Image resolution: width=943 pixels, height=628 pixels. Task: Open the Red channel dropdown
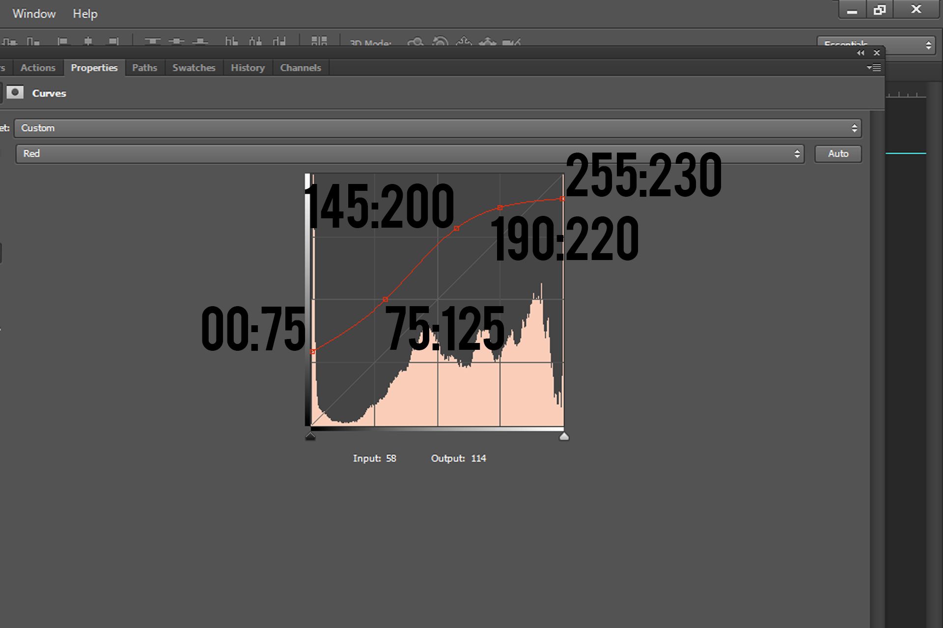[x=410, y=154]
